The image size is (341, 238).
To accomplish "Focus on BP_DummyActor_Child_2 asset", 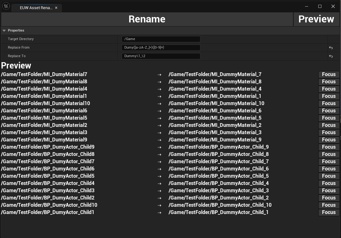I will pyautogui.click(x=329, y=198).
